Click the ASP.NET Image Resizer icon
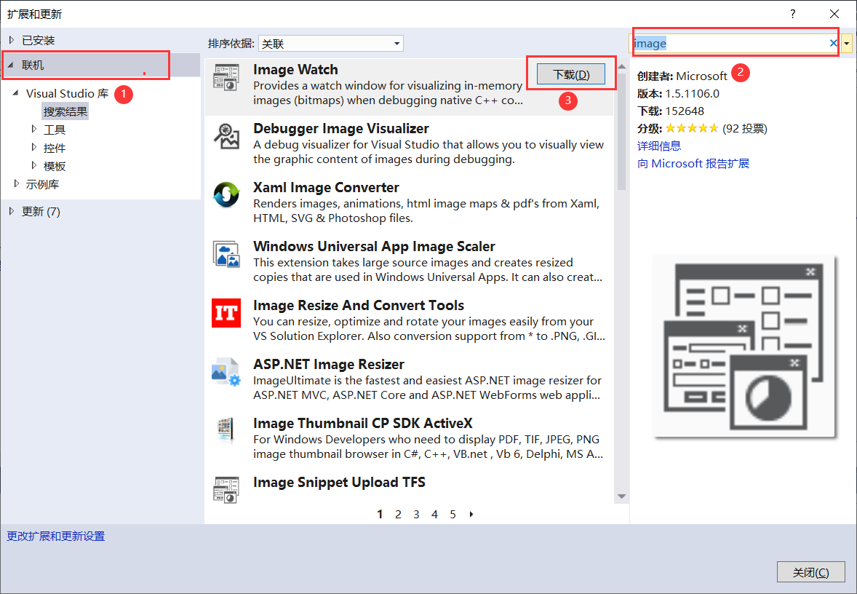857x594 pixels. tap(226, 372)
